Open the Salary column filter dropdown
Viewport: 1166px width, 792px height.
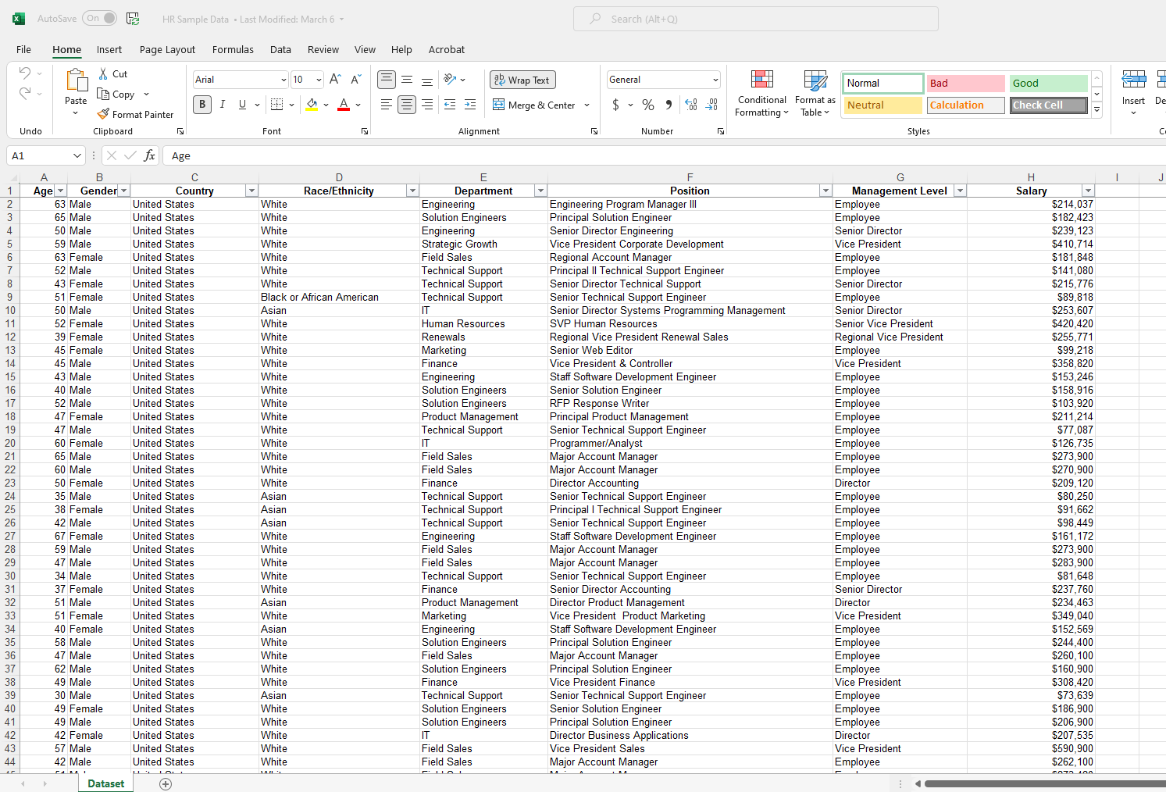(1088, 191)
